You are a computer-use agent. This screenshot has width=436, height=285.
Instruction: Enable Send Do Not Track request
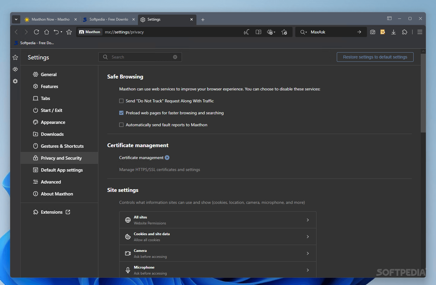pos(121,101)
